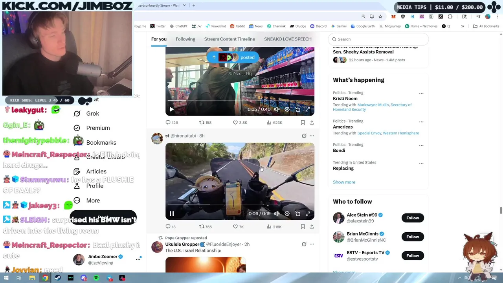
Task: Enter fullscreen on motorcycle video
Action: tap(308, 214)
